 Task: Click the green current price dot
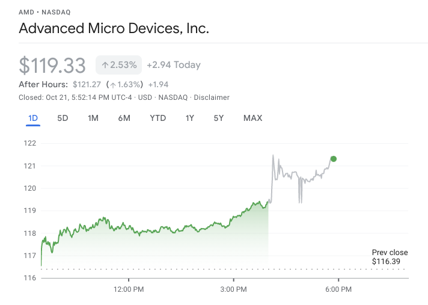333,159
